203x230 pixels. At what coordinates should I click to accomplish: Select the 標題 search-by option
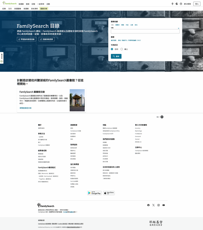tap(123, 25)
